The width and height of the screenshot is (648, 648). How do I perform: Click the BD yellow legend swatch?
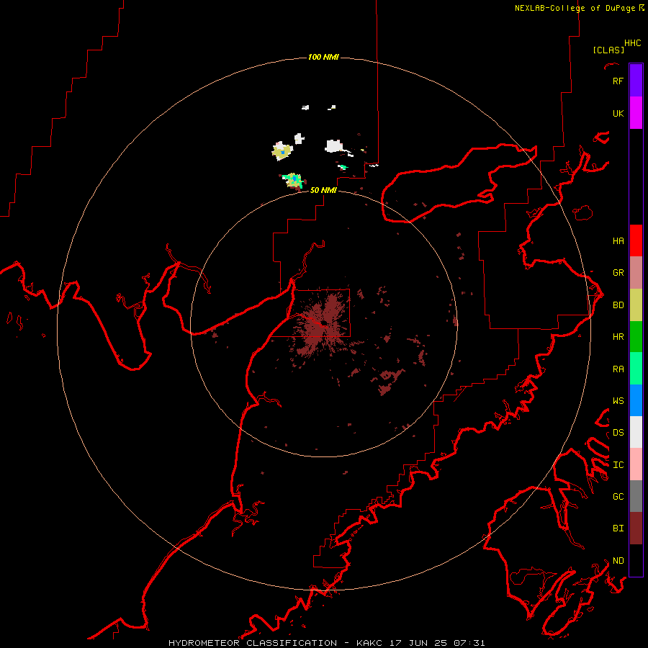tap(636, 305)
